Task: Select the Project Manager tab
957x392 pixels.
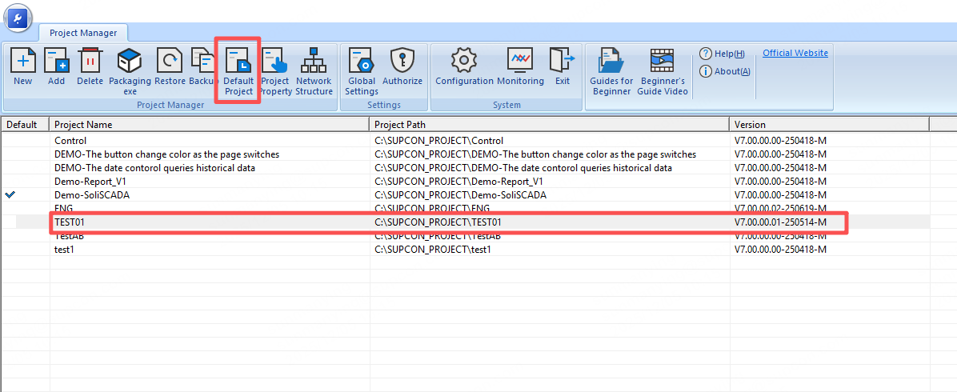Action: [83, 33]
